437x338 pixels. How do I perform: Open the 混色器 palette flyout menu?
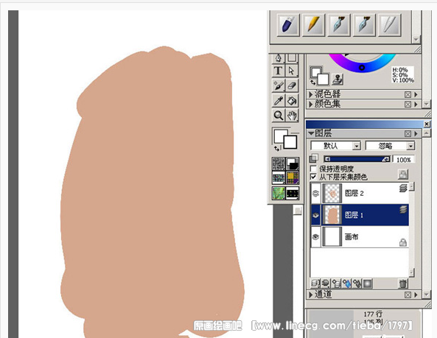coord(416,94)
